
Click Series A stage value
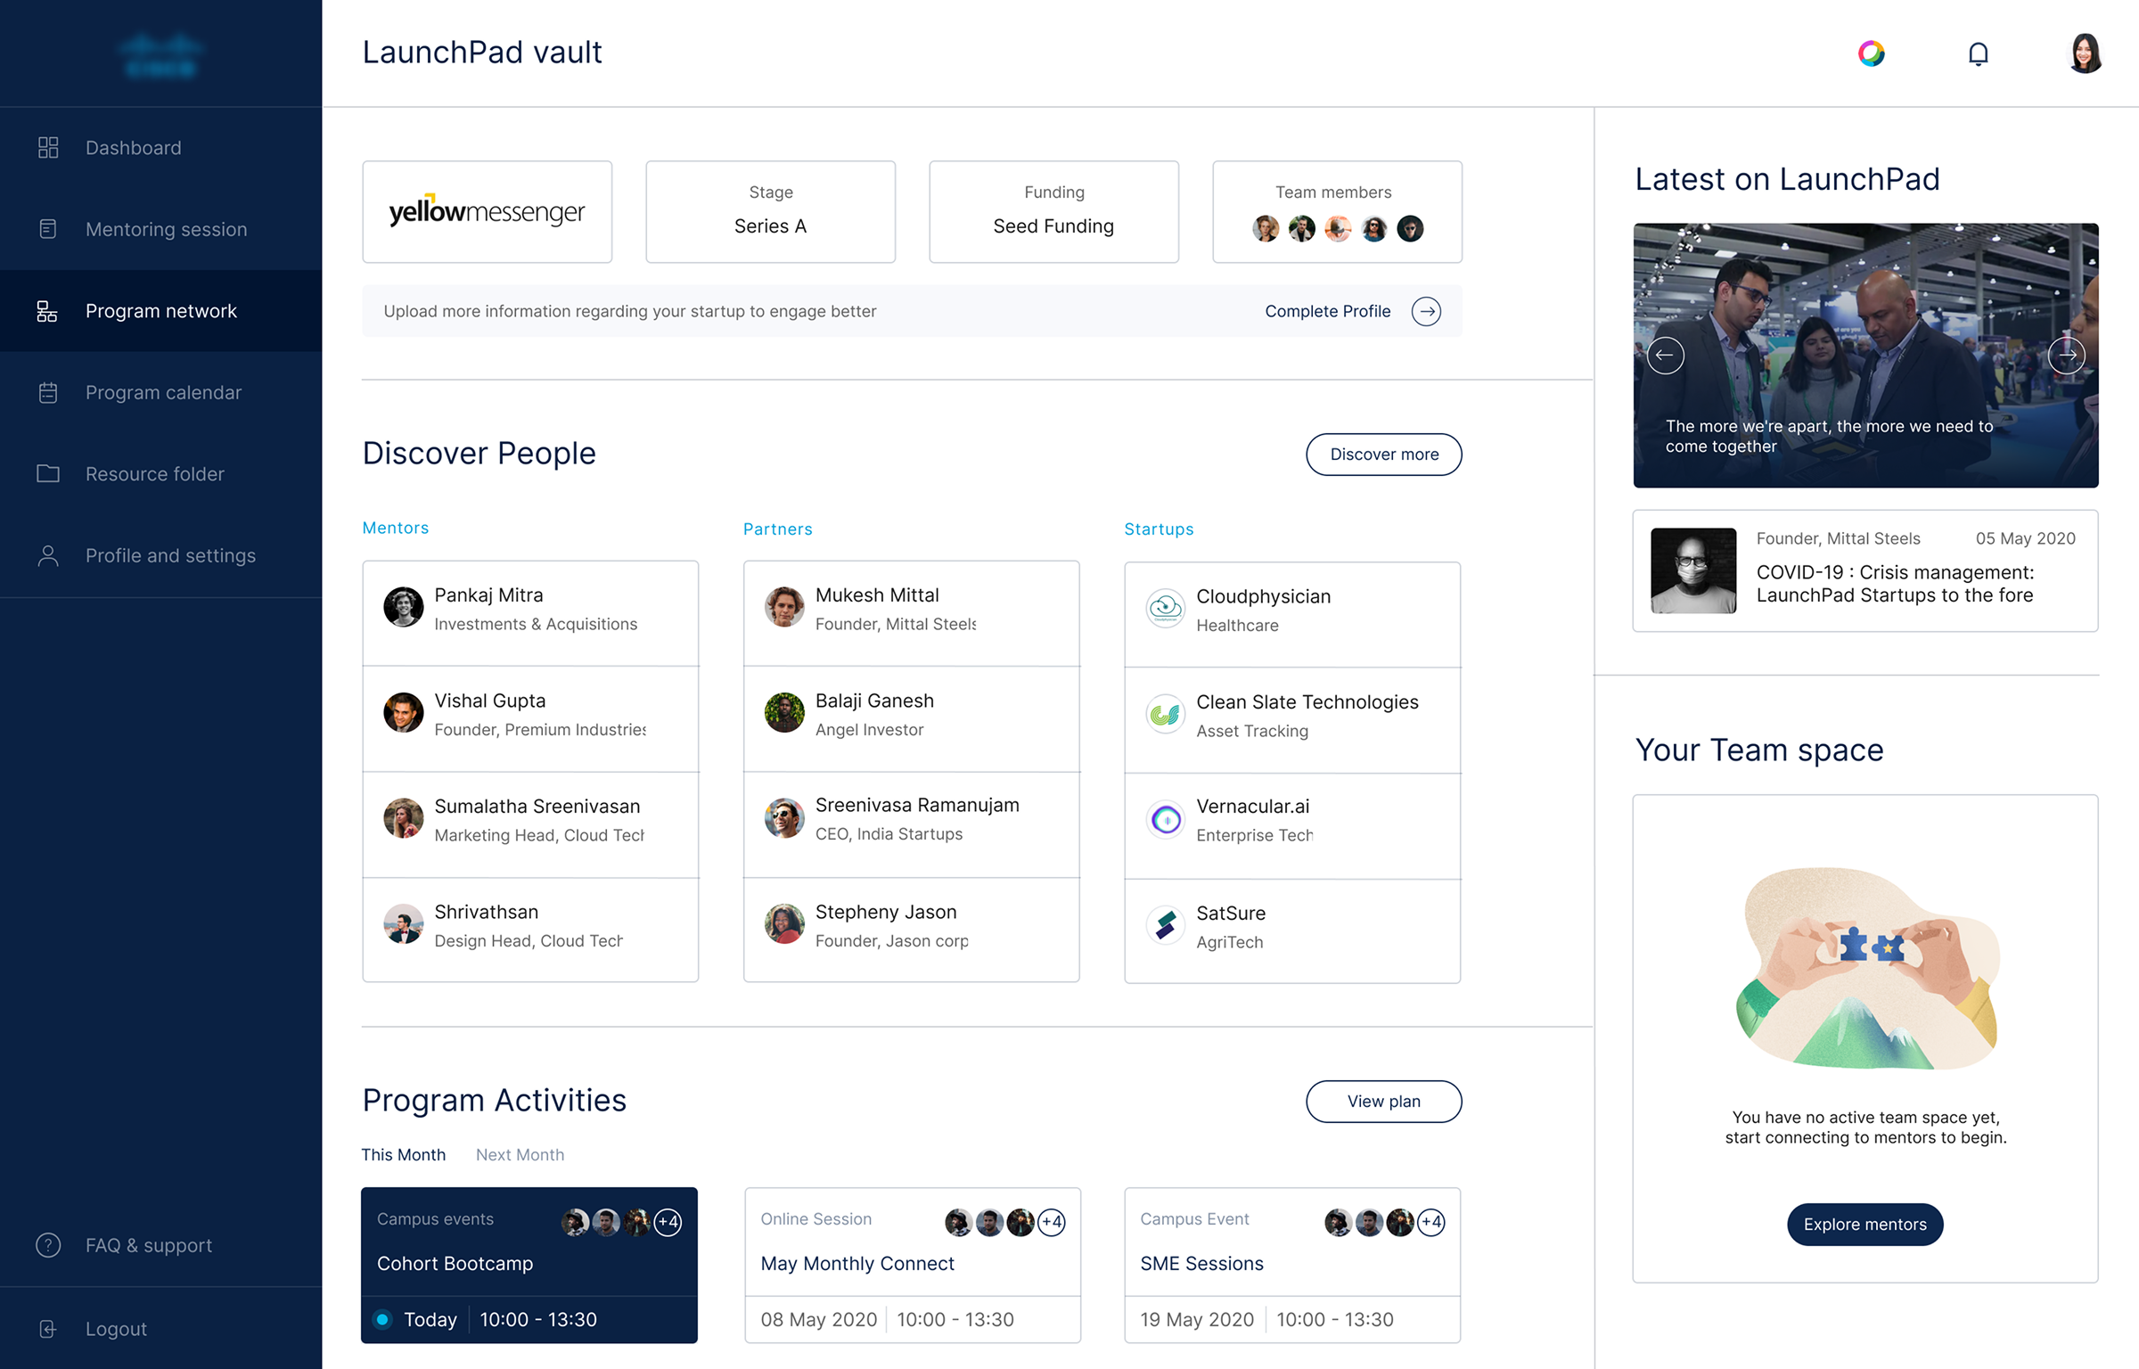click(x=770, y=226)
